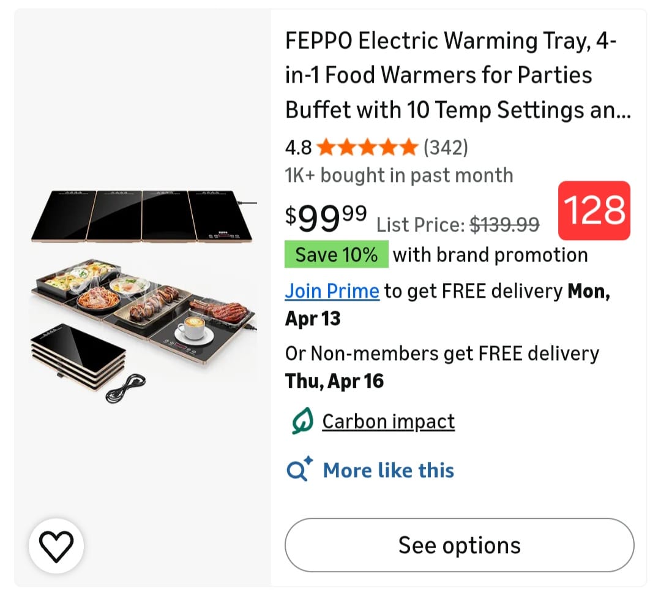Click the orange five-star rating icons
Screen dimensions: 661x590
pyautogui.click(x=367, y=148)
